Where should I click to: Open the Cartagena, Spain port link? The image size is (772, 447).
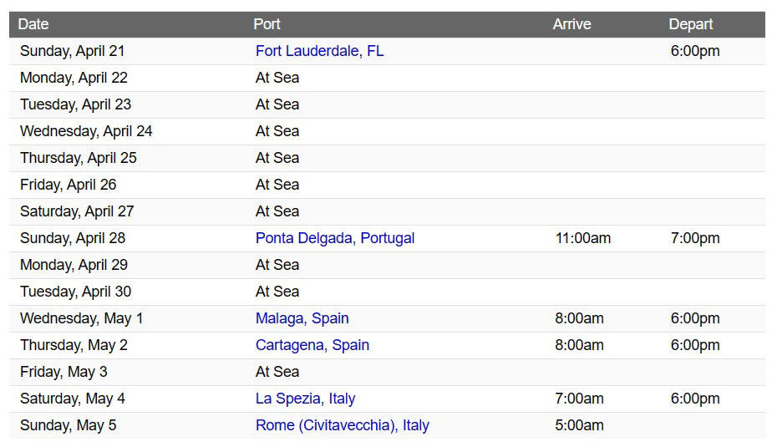(312, 344)
